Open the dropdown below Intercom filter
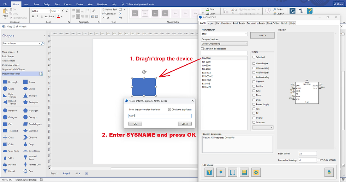The image size is (346, 182). tap(263, 128)
